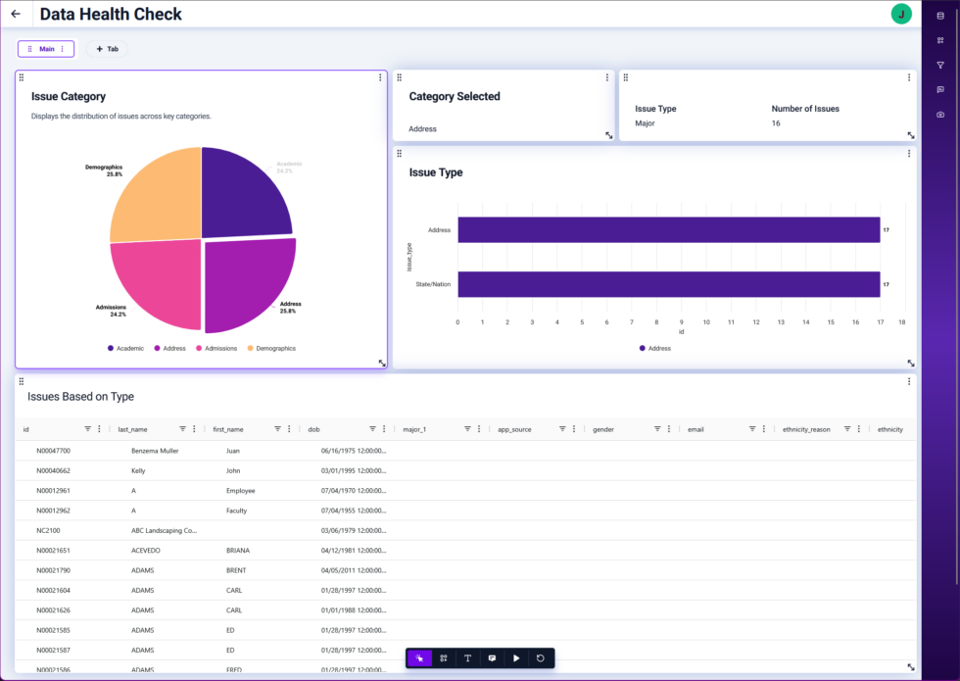
Task: Toggle the Admissions series in the pie legend
Action: 216,349
